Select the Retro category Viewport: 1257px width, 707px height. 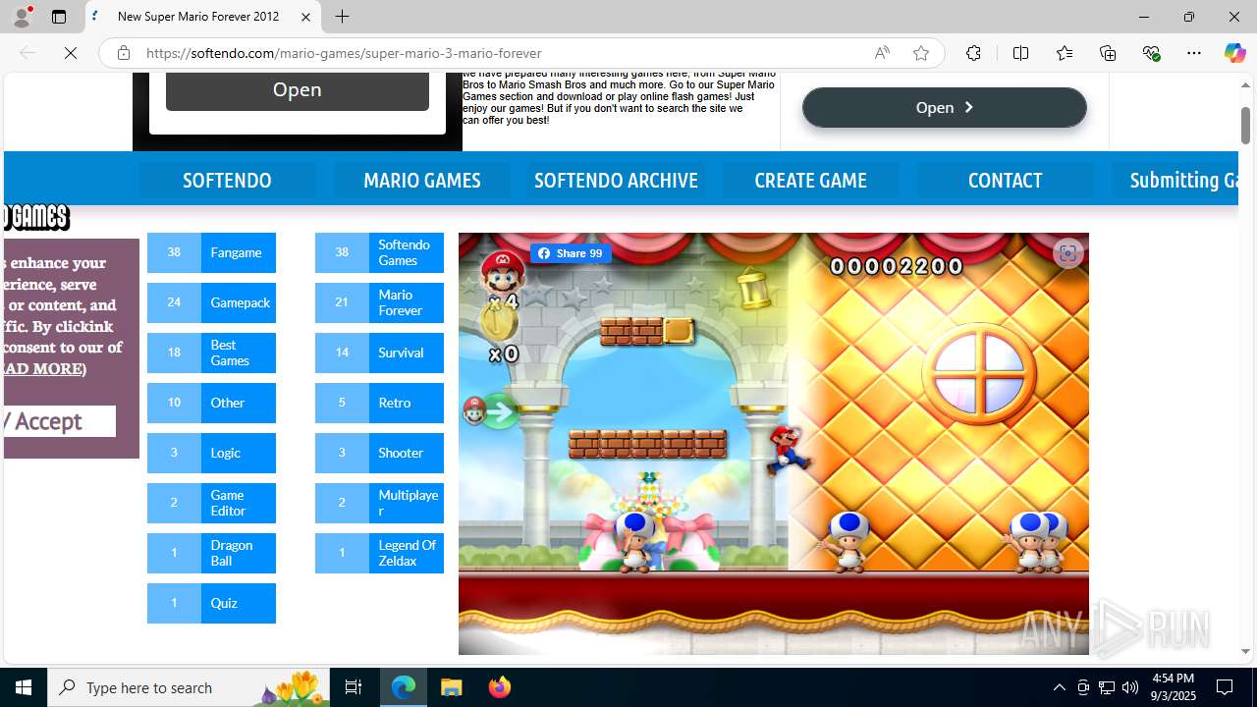coord(379,403)
